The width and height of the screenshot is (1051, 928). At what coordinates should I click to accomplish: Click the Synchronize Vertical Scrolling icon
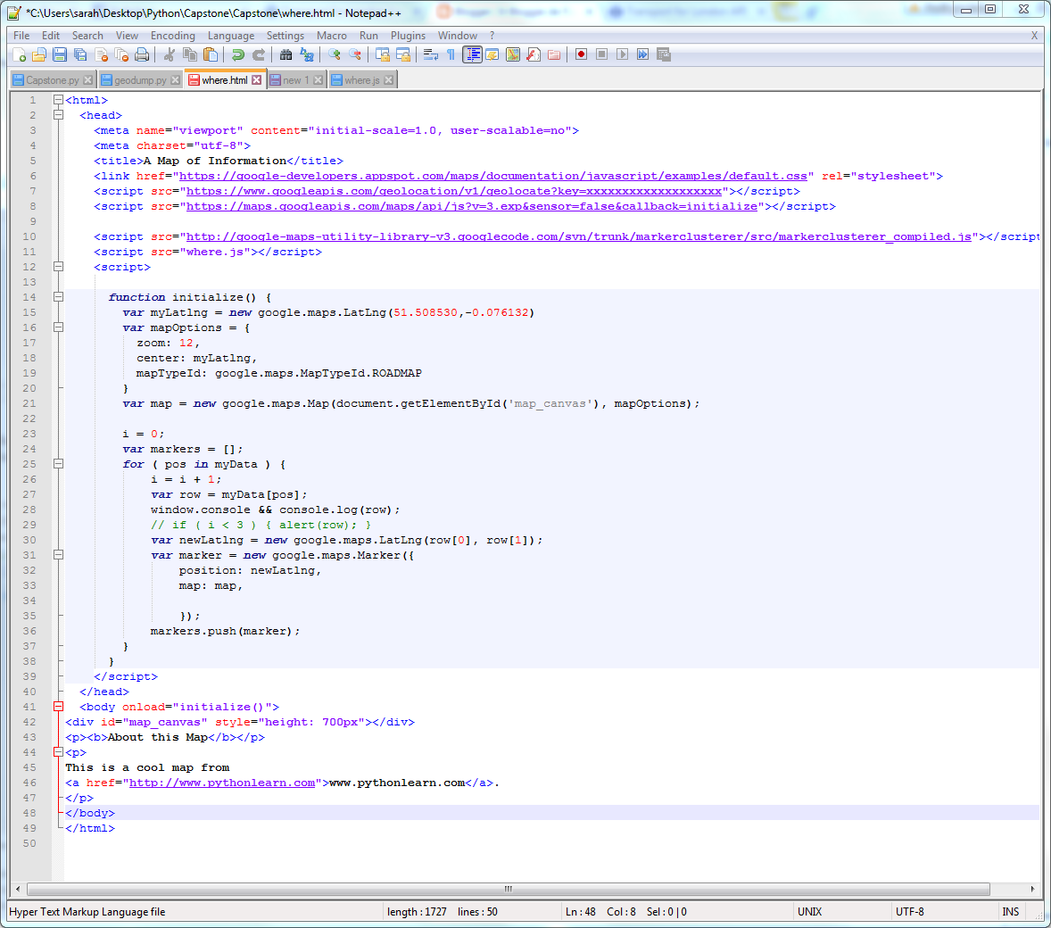pos(383,55)
